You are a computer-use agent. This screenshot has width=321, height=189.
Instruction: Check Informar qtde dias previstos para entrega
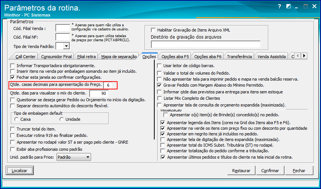click(x=159, y=92)
